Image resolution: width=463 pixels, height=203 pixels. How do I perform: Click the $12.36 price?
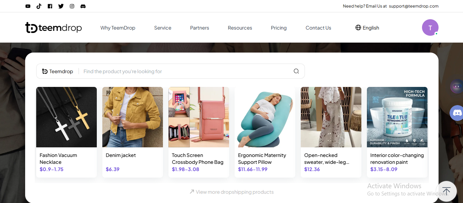(x=312, y=169)
